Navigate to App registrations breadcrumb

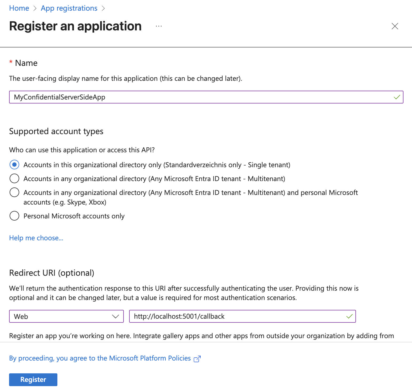[69, 8]
